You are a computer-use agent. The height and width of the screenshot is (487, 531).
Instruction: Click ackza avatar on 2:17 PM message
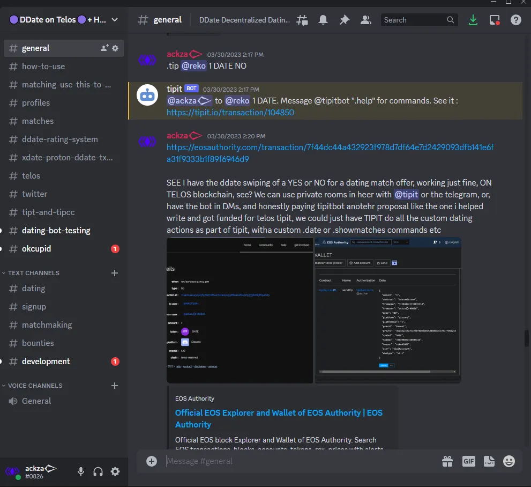pos(147,60)
